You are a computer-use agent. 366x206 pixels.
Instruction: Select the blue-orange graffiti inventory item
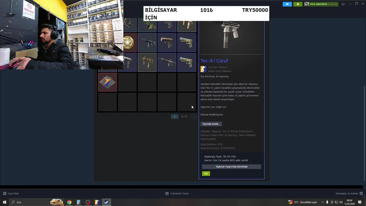click(x=108, y=82)
